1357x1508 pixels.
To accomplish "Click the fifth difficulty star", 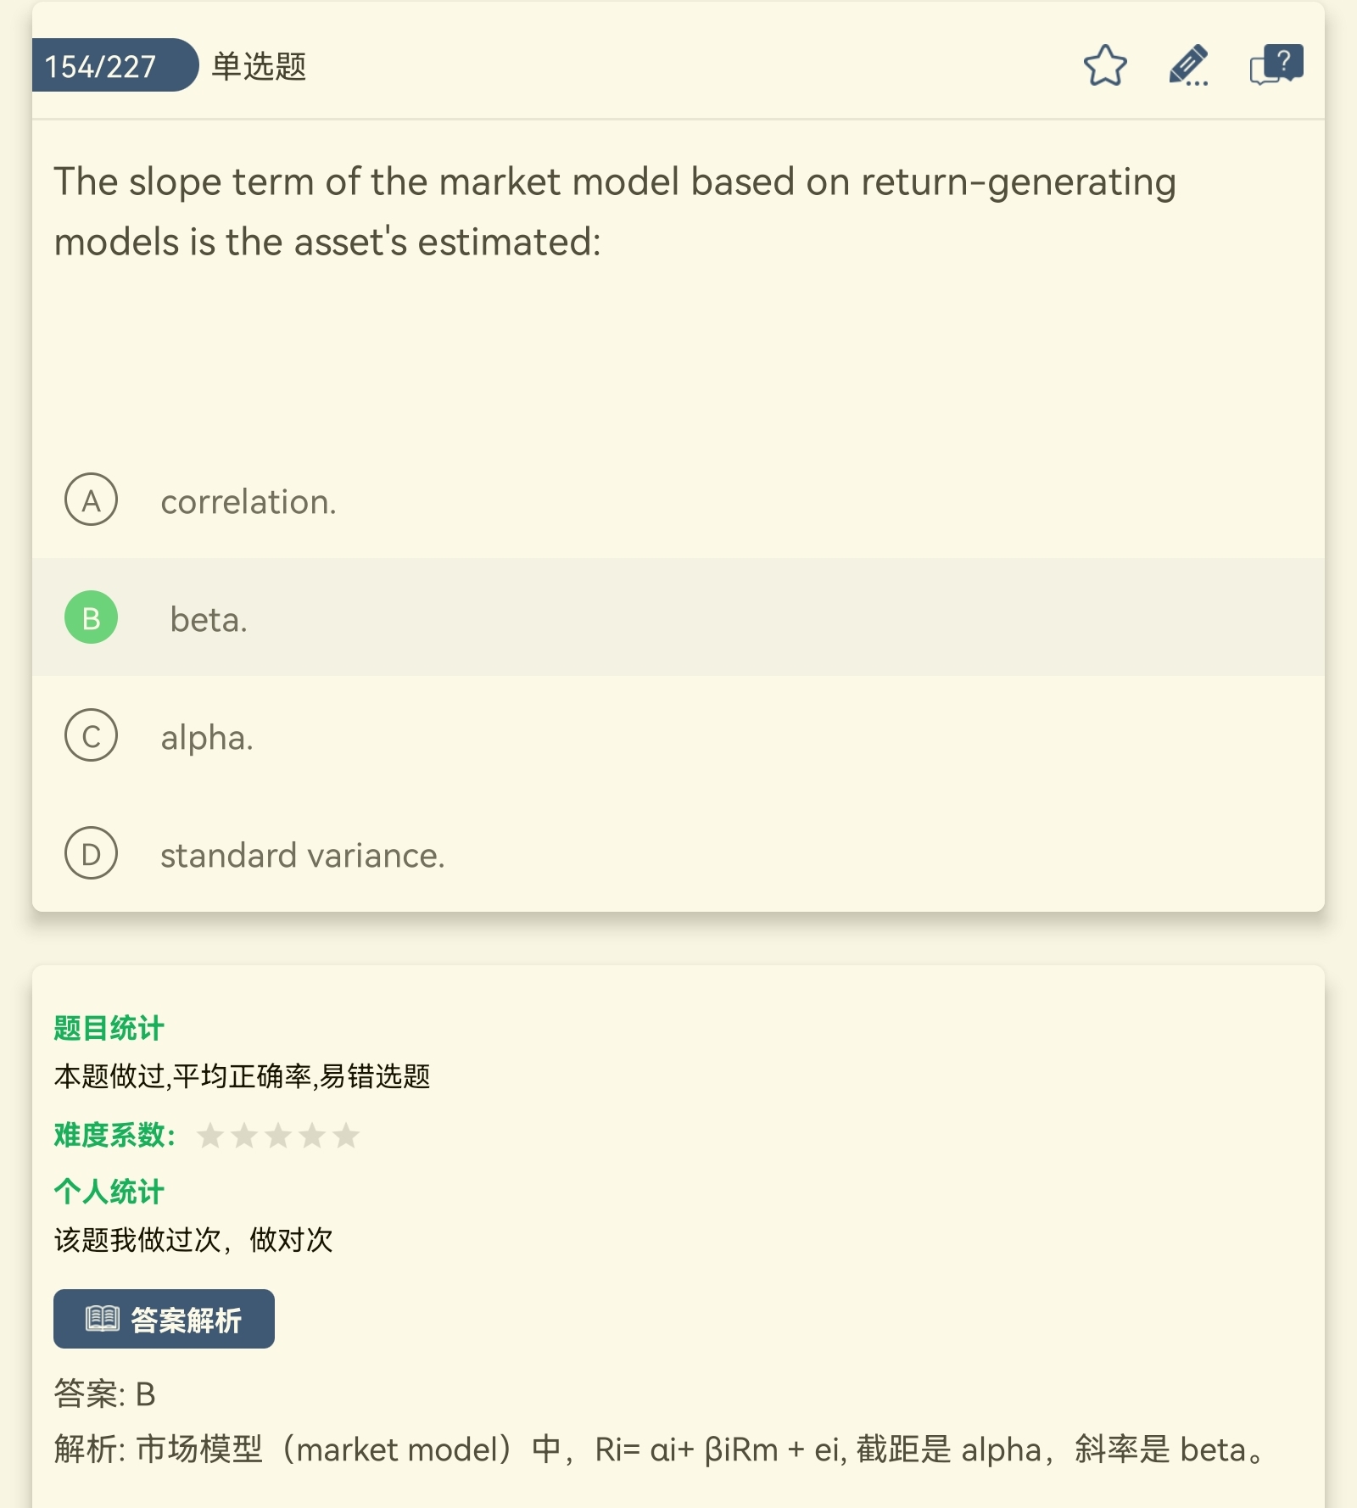I will [346, 1135].
